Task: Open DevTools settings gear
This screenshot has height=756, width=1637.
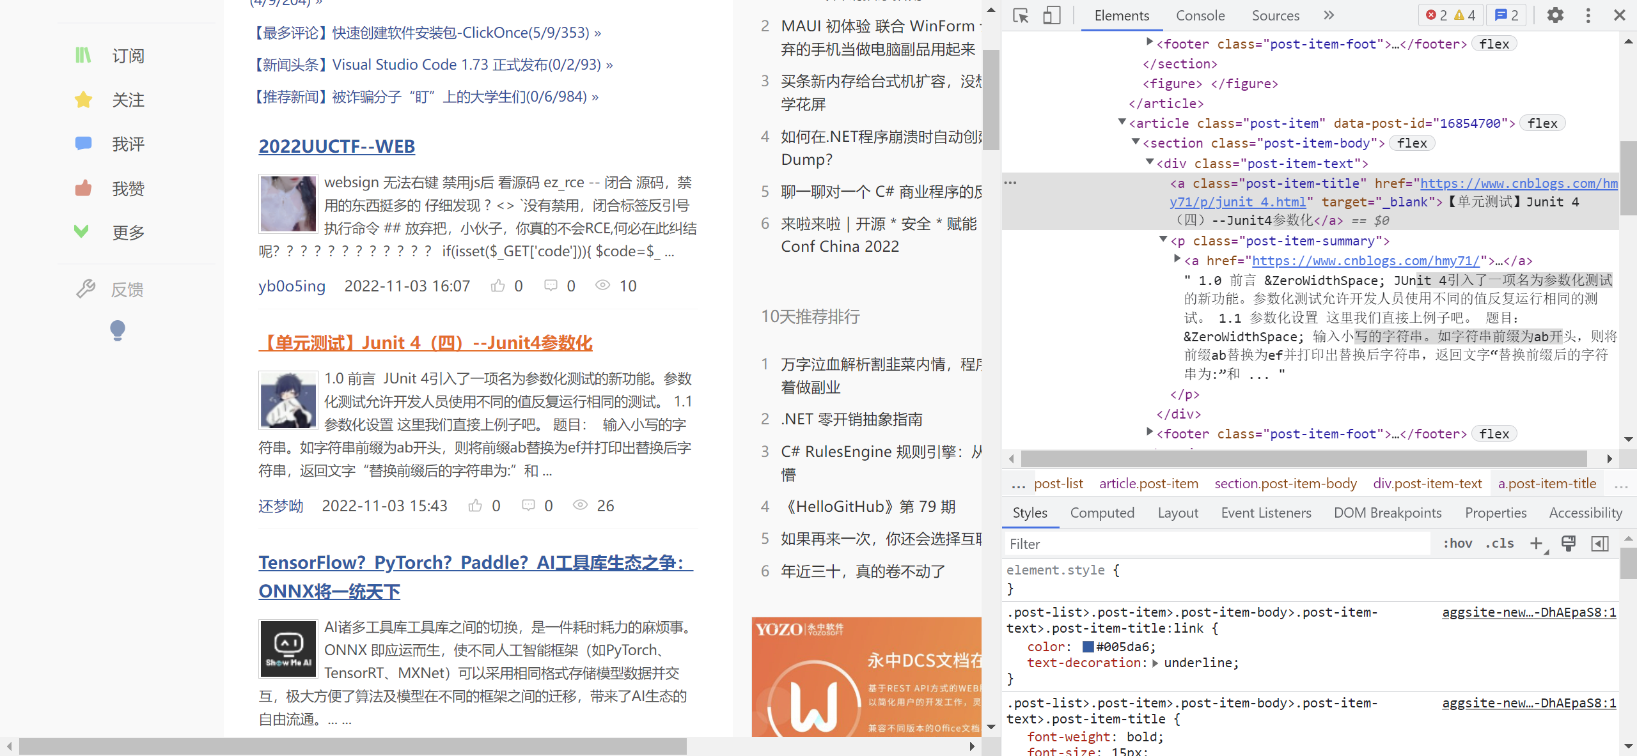Action: pyautogui.click(x=1555, y=15)
